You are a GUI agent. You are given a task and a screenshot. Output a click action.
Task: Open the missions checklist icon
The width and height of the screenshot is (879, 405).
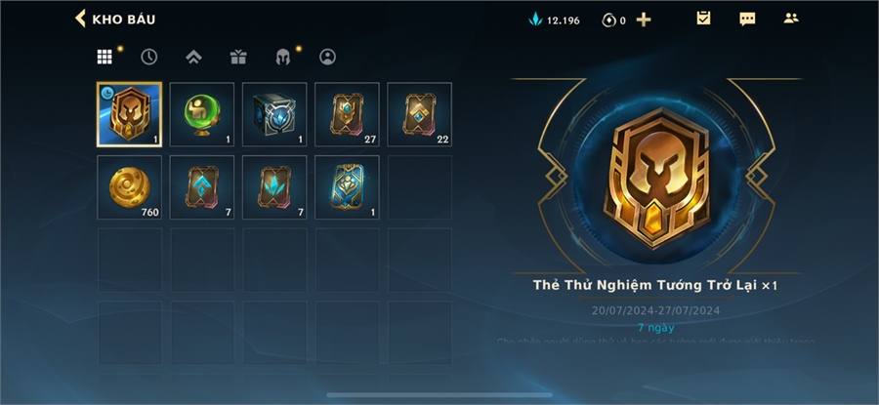click(x=703, y=19)
